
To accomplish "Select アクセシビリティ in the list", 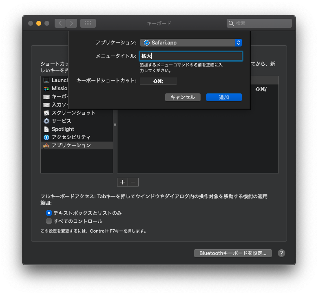I will coord(77,138).
